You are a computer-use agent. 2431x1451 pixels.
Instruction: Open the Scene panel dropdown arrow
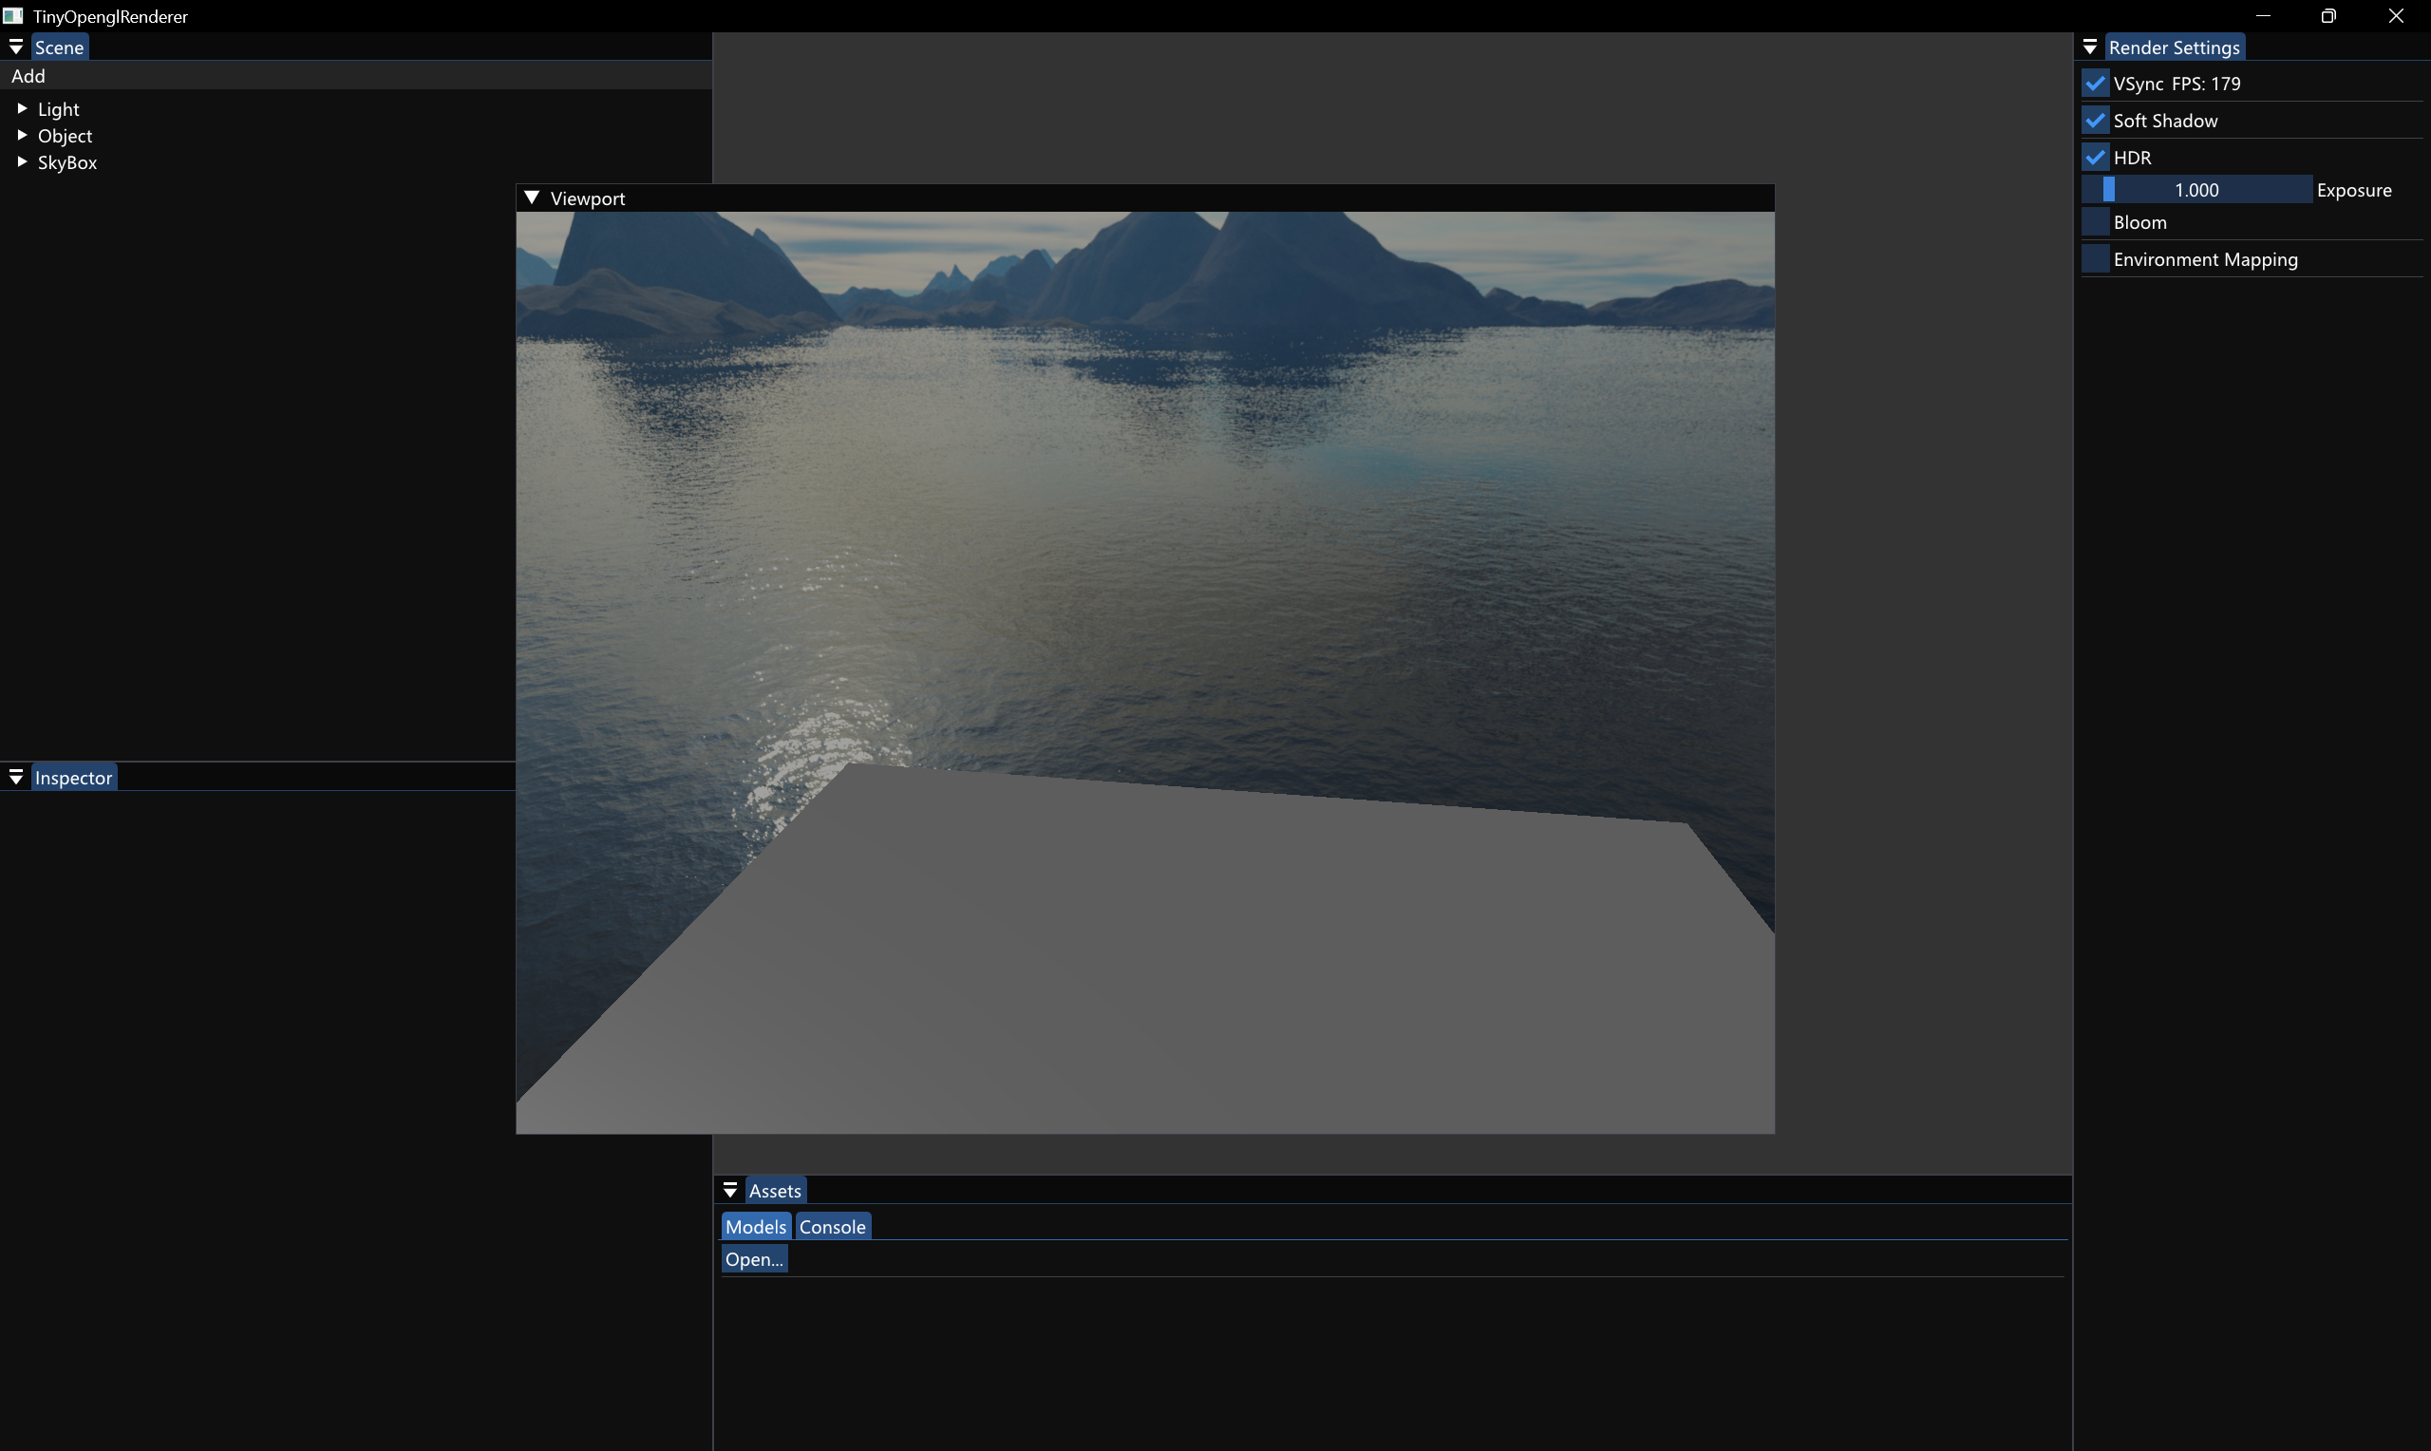point(16,47)
